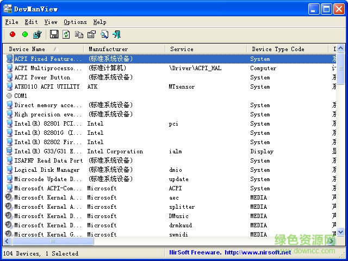Click the vertical scrollbar down arrow
Viewport: 348px width, 261px height.
point(340,232)
